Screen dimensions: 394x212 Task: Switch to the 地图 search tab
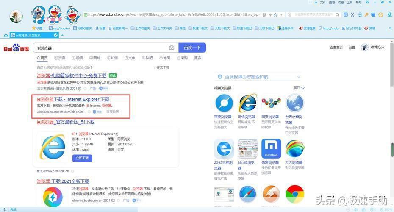tap(165, 58)
